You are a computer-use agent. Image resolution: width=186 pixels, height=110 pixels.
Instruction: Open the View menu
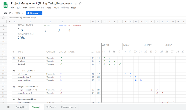[25, 7]
